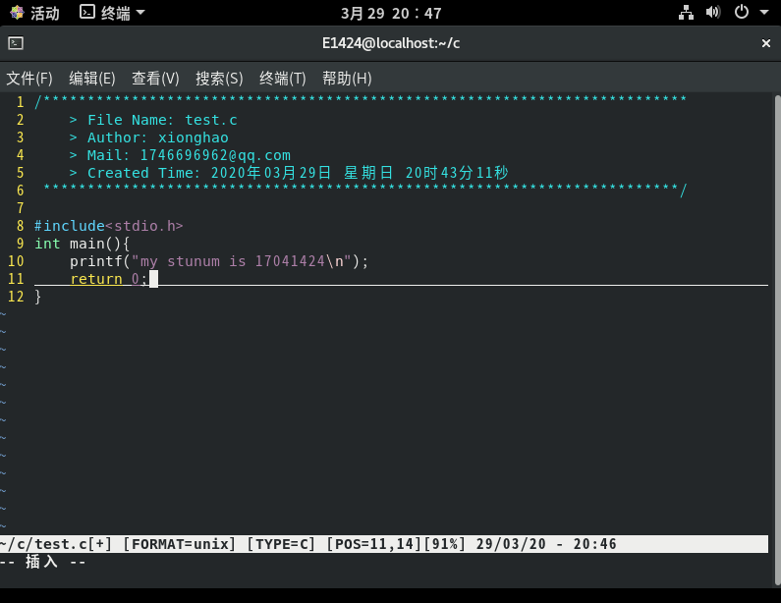This screenshot has height=603, width=781.
Task: Click the [POS=11,14] status entry
Action: click(373, 544)
